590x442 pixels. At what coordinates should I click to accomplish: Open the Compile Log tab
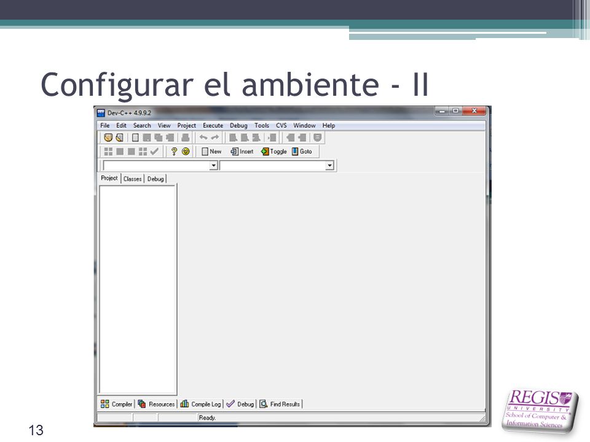[200, 404]
